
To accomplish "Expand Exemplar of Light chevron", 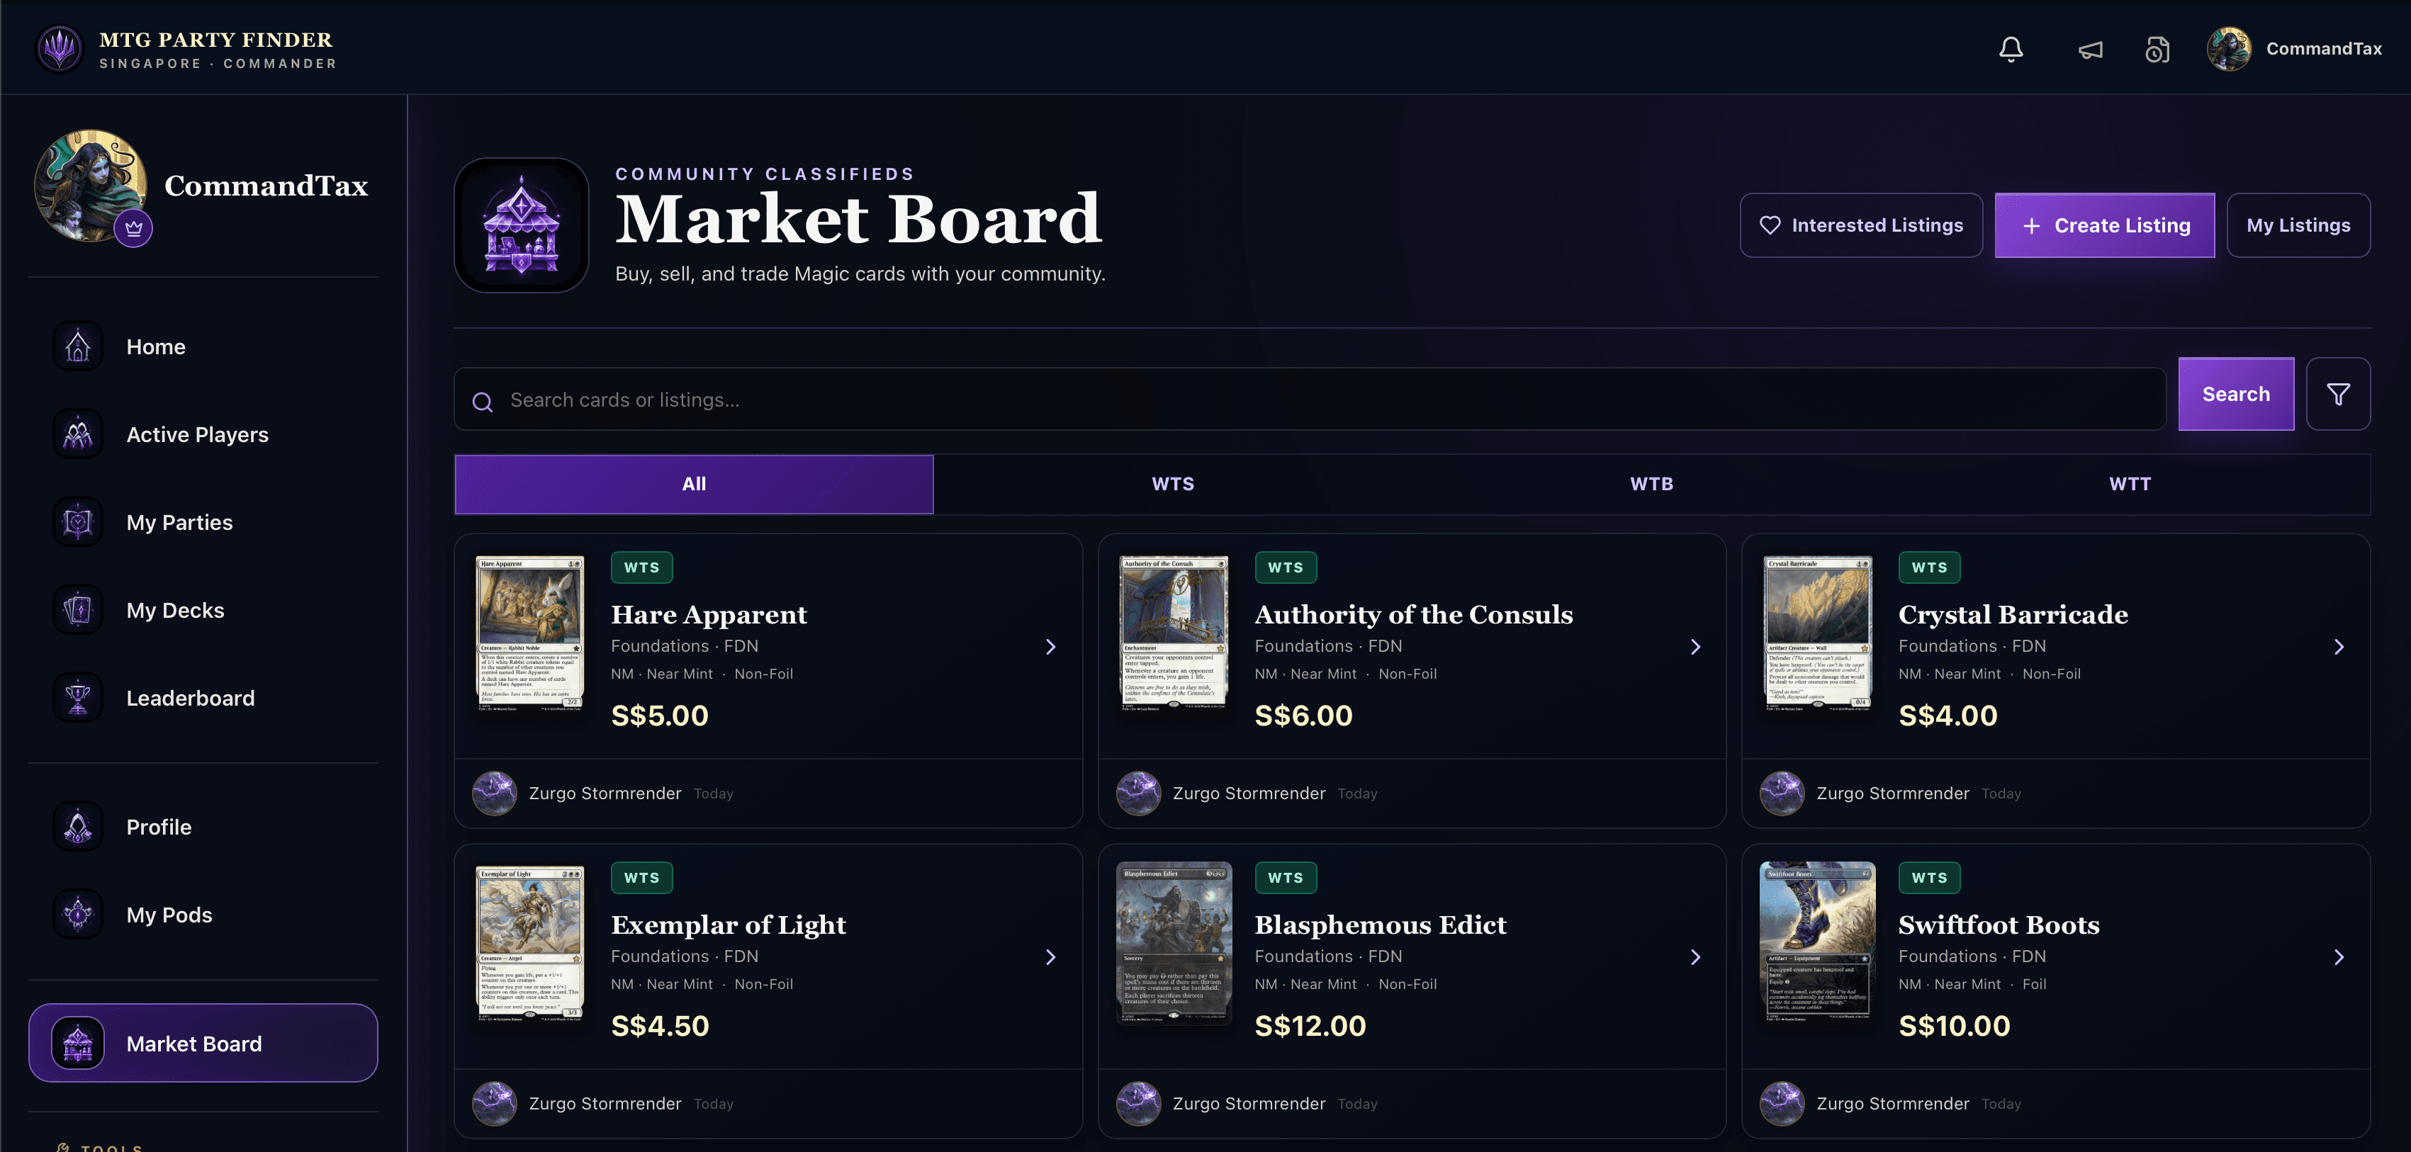I will click(1050, 956).
